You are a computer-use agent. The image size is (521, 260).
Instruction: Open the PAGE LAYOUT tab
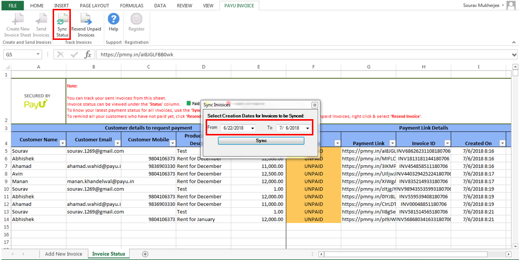pyautogui.click(x=94, y=5)
